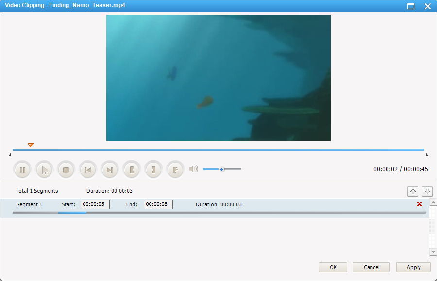This screenshot has width=437, height=281.
Task: Jump to the next frame
Action: tap(110, 170)
